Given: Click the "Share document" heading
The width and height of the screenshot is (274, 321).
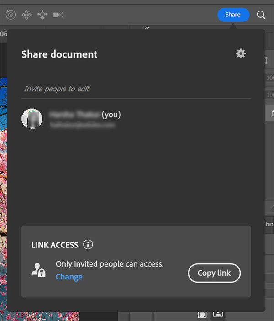Looking at the screenshot, I should [59, 54].
